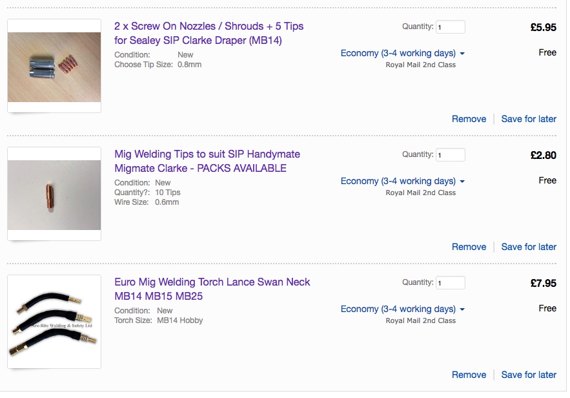Screen dimensions: 570x398
Task: Expand Economy postage dropdown for the nozzles item
Action: click(402, 53)
